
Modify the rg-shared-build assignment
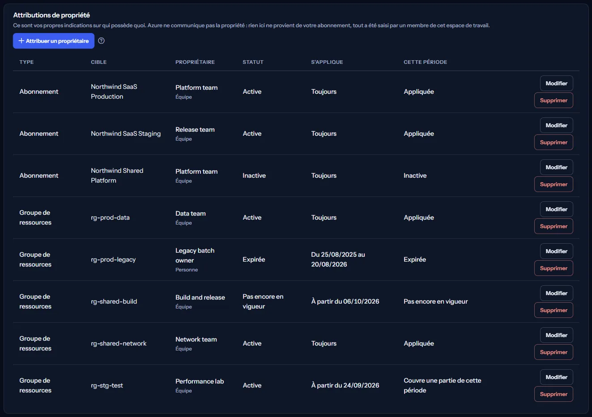coord(556,293)
